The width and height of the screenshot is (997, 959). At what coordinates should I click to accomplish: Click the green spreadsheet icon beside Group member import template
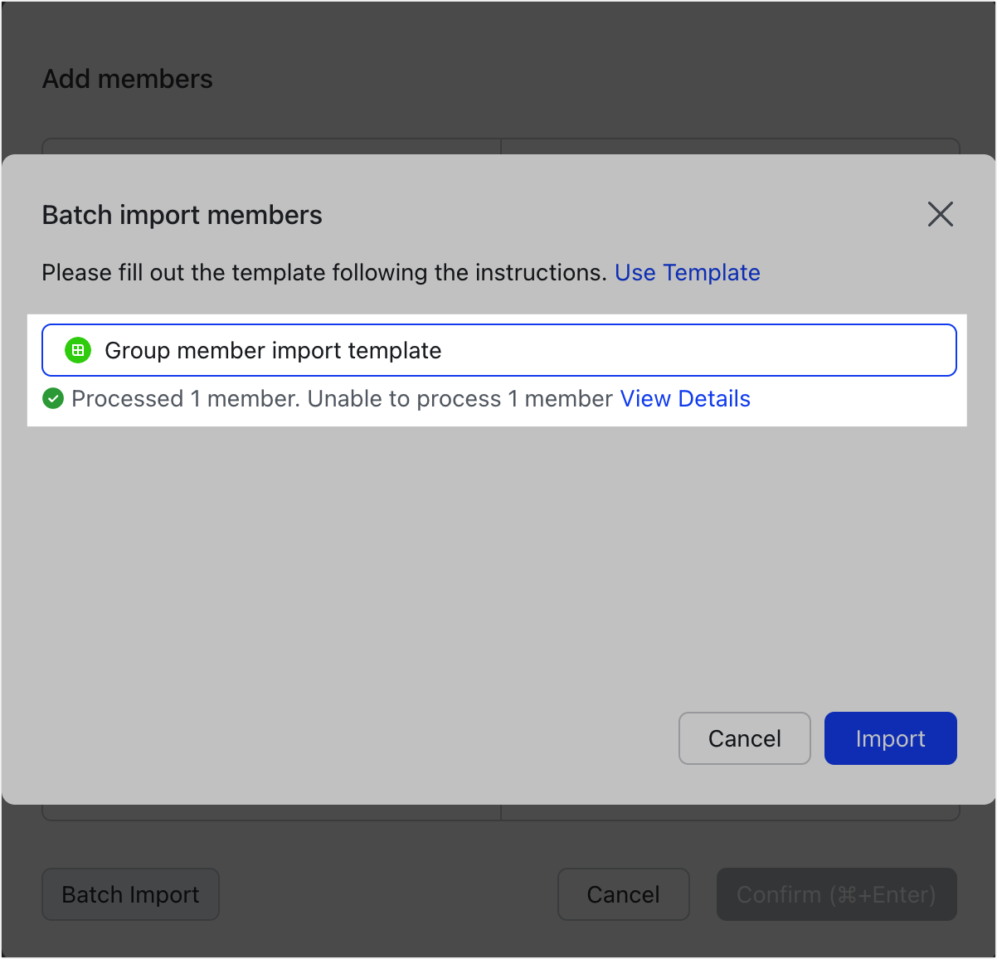(x=78, y=350)
